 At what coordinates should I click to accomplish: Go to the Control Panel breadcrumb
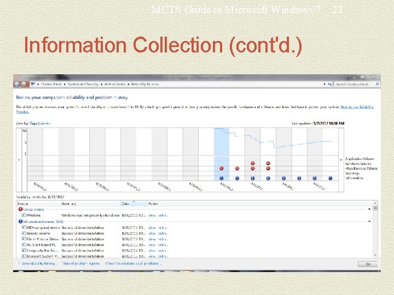pos(51,84)
